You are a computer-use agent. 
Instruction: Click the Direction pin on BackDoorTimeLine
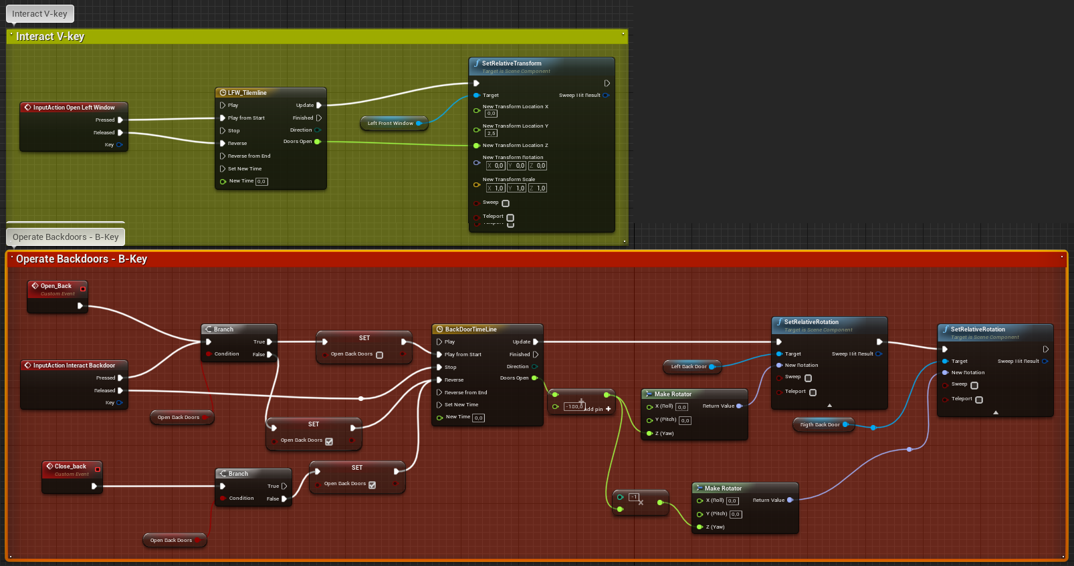coord(535,367)
